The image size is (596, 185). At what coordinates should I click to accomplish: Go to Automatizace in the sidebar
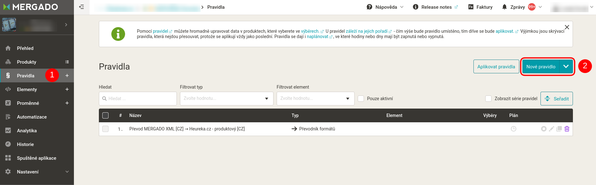coord(32,117)
